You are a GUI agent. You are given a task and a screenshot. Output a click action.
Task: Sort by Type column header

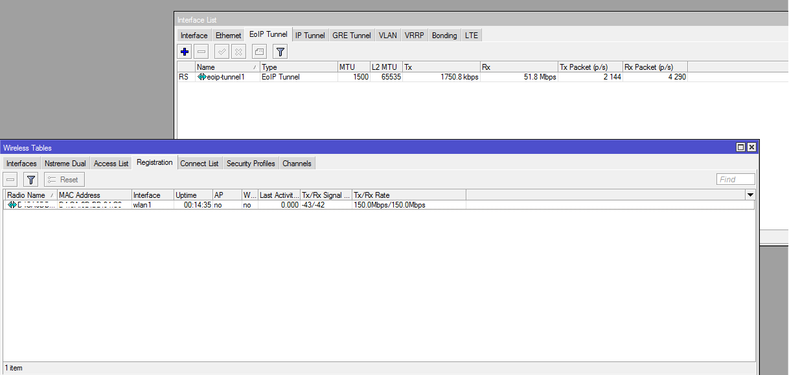[299, 67]
